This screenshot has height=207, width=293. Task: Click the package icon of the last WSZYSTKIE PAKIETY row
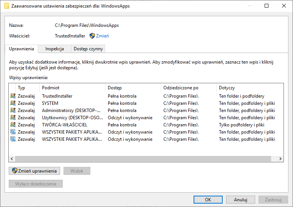tap(13, 139)
